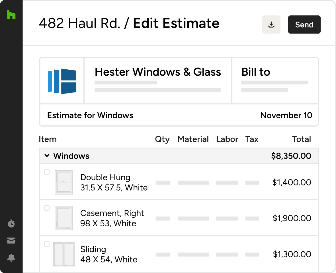This screenshot has width=336, height=273.
Task: Send the estimate with the Send button
Action: click(304, 25)
